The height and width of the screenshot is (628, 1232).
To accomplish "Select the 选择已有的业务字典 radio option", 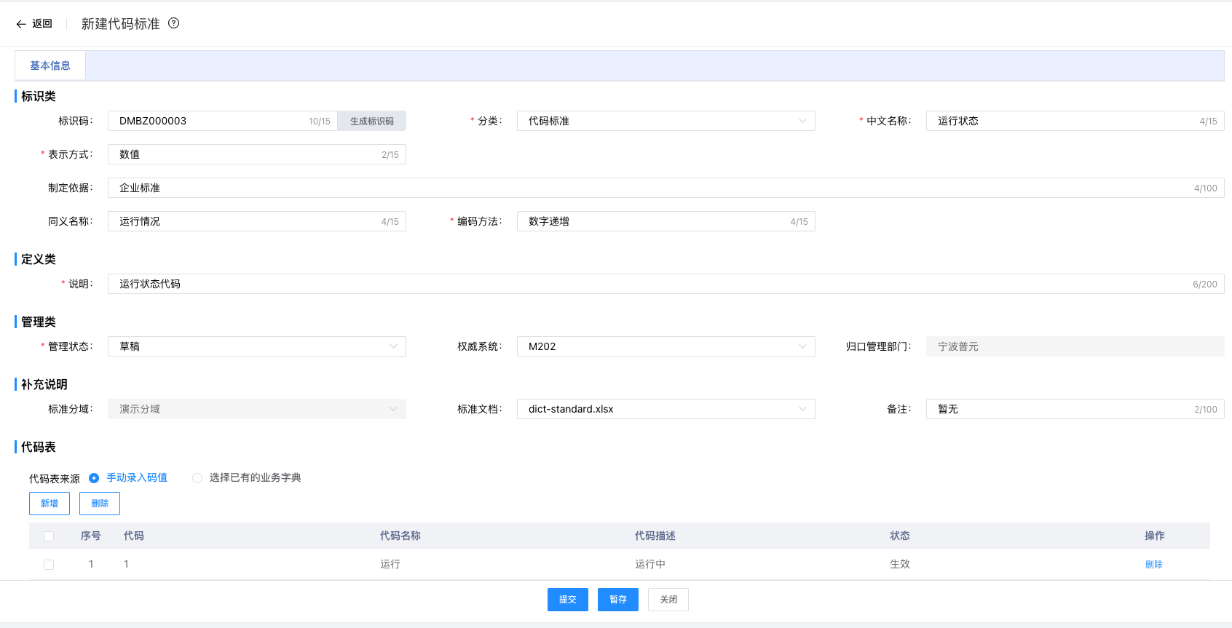I will 197,478.
